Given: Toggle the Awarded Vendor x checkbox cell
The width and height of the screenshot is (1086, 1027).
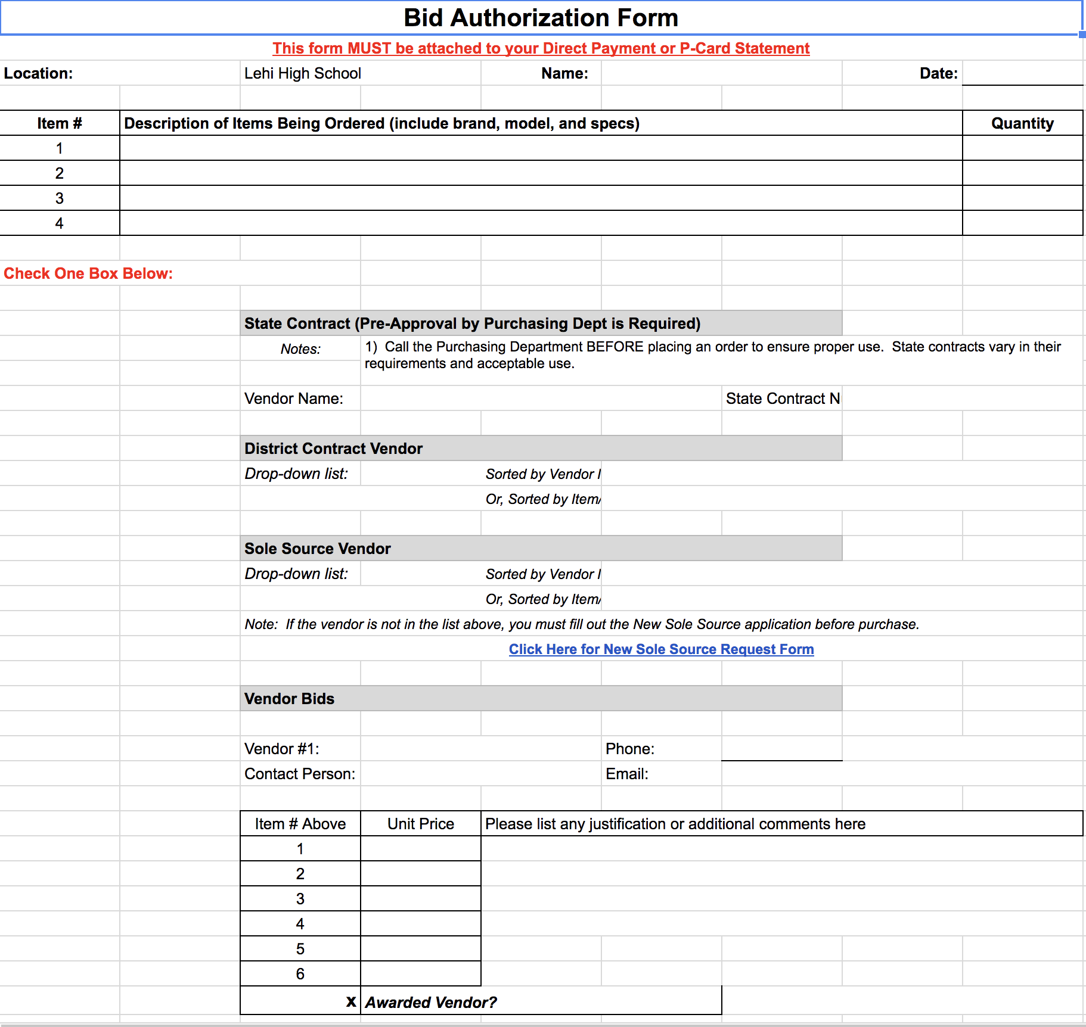Looking at the screenshot, I should coord(300,1001).
